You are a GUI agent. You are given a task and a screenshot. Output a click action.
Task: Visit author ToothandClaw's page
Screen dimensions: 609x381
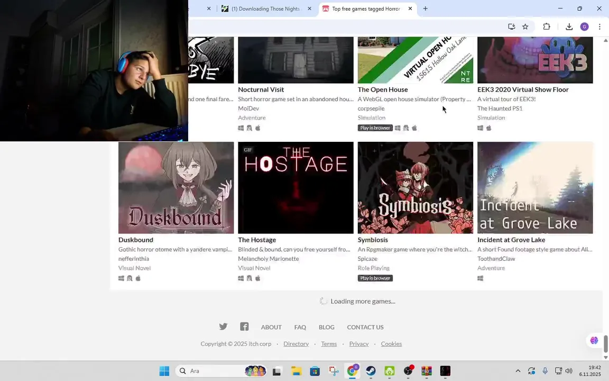(496, 259)
